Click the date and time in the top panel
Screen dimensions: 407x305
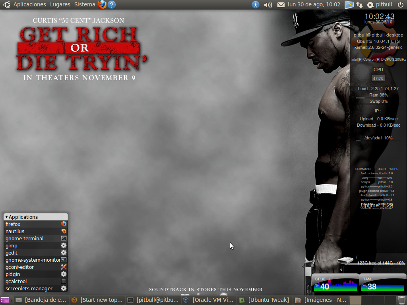click(x=314, y=4)
